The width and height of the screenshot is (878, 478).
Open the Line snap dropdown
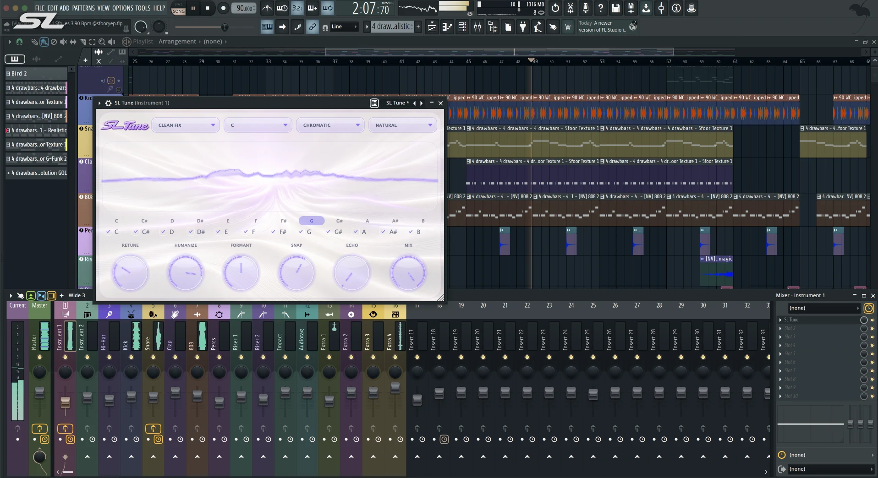pyautogui.click(x=344, y=27)
